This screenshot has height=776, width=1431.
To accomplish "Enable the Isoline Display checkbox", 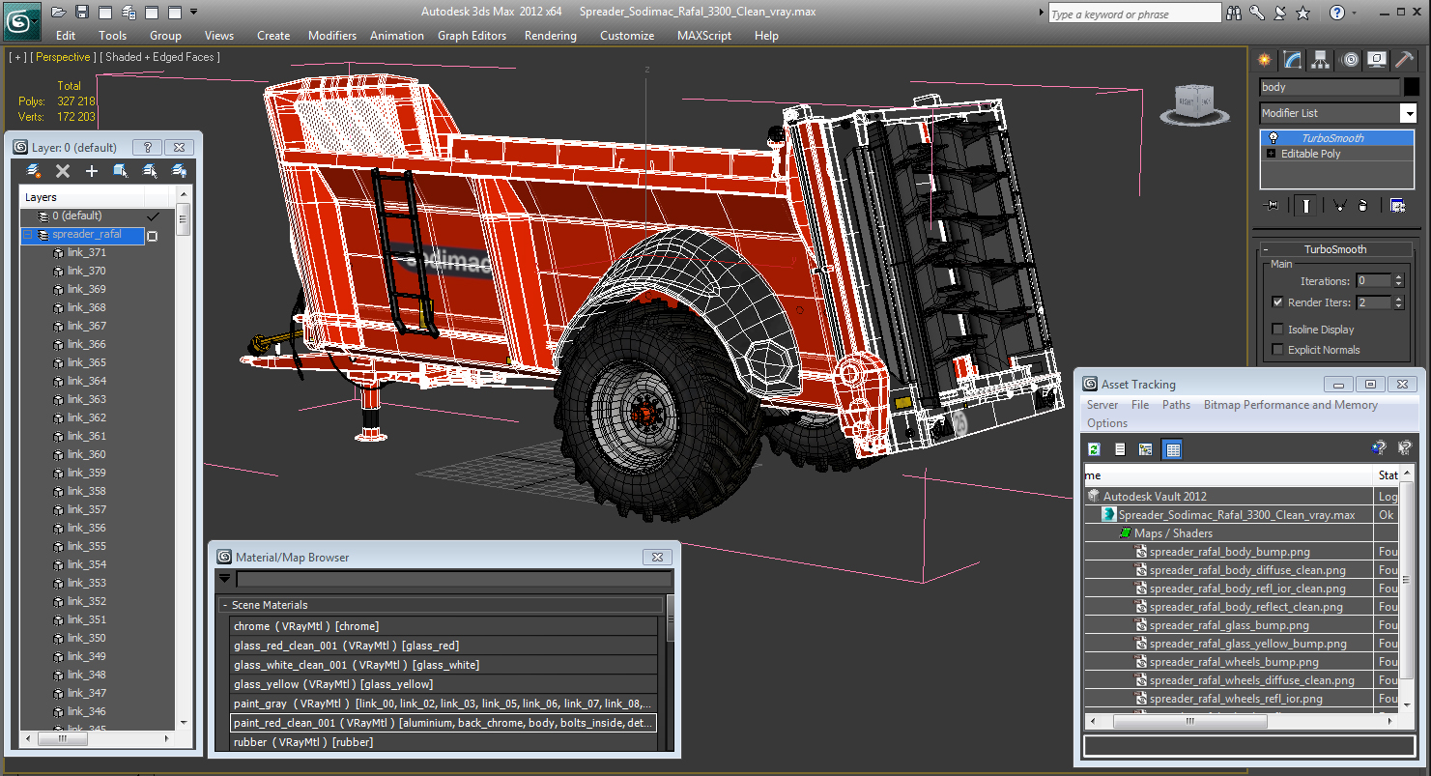I will pos(1277,330).
